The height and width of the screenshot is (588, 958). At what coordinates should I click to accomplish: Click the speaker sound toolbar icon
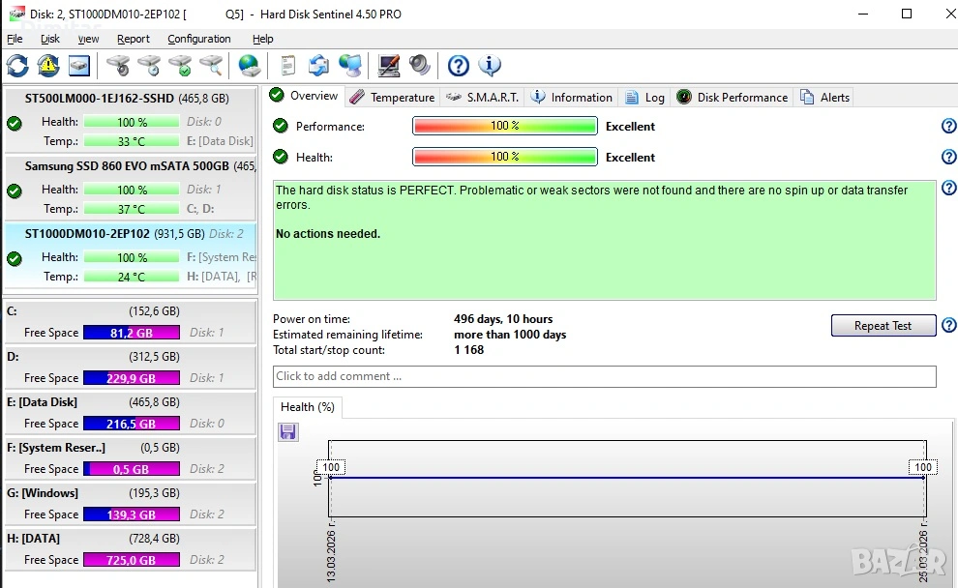coord(420,66)
